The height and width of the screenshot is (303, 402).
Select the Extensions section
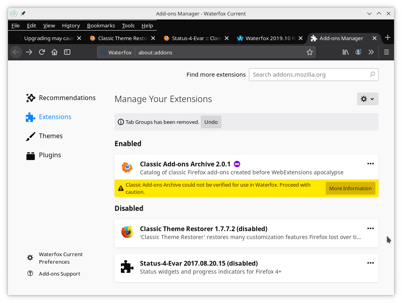point(49,117)
